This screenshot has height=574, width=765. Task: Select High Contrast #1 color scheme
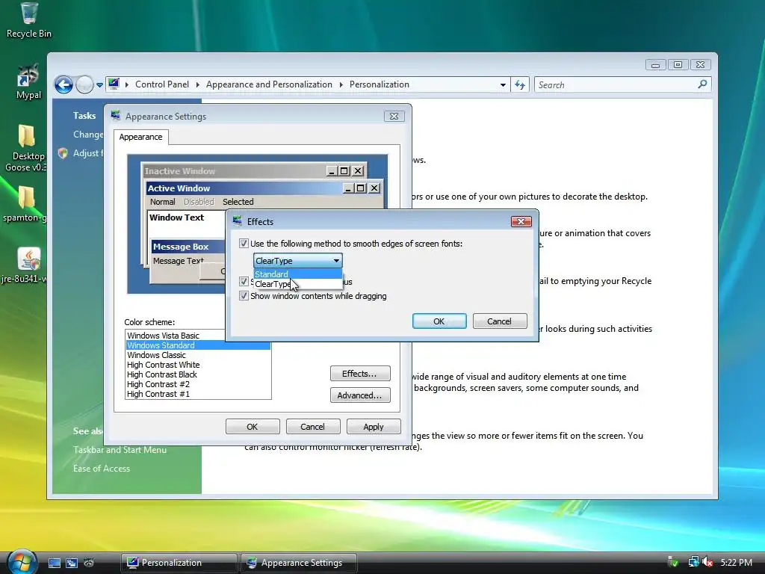(197, 394)
